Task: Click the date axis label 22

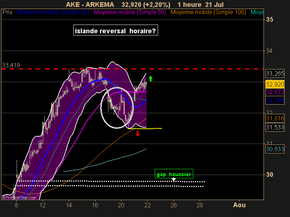Action: (x=148, y=205)
